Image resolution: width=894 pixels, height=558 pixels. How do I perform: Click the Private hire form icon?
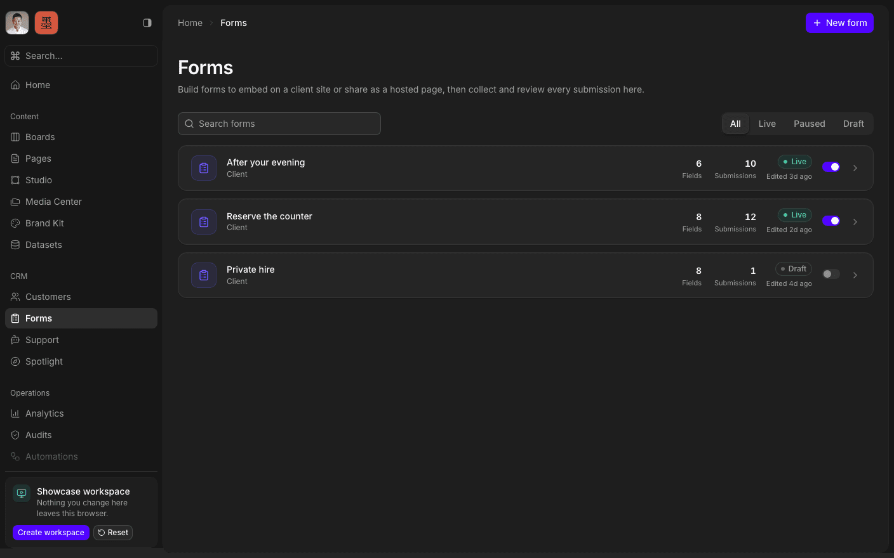tap(204, 275)
